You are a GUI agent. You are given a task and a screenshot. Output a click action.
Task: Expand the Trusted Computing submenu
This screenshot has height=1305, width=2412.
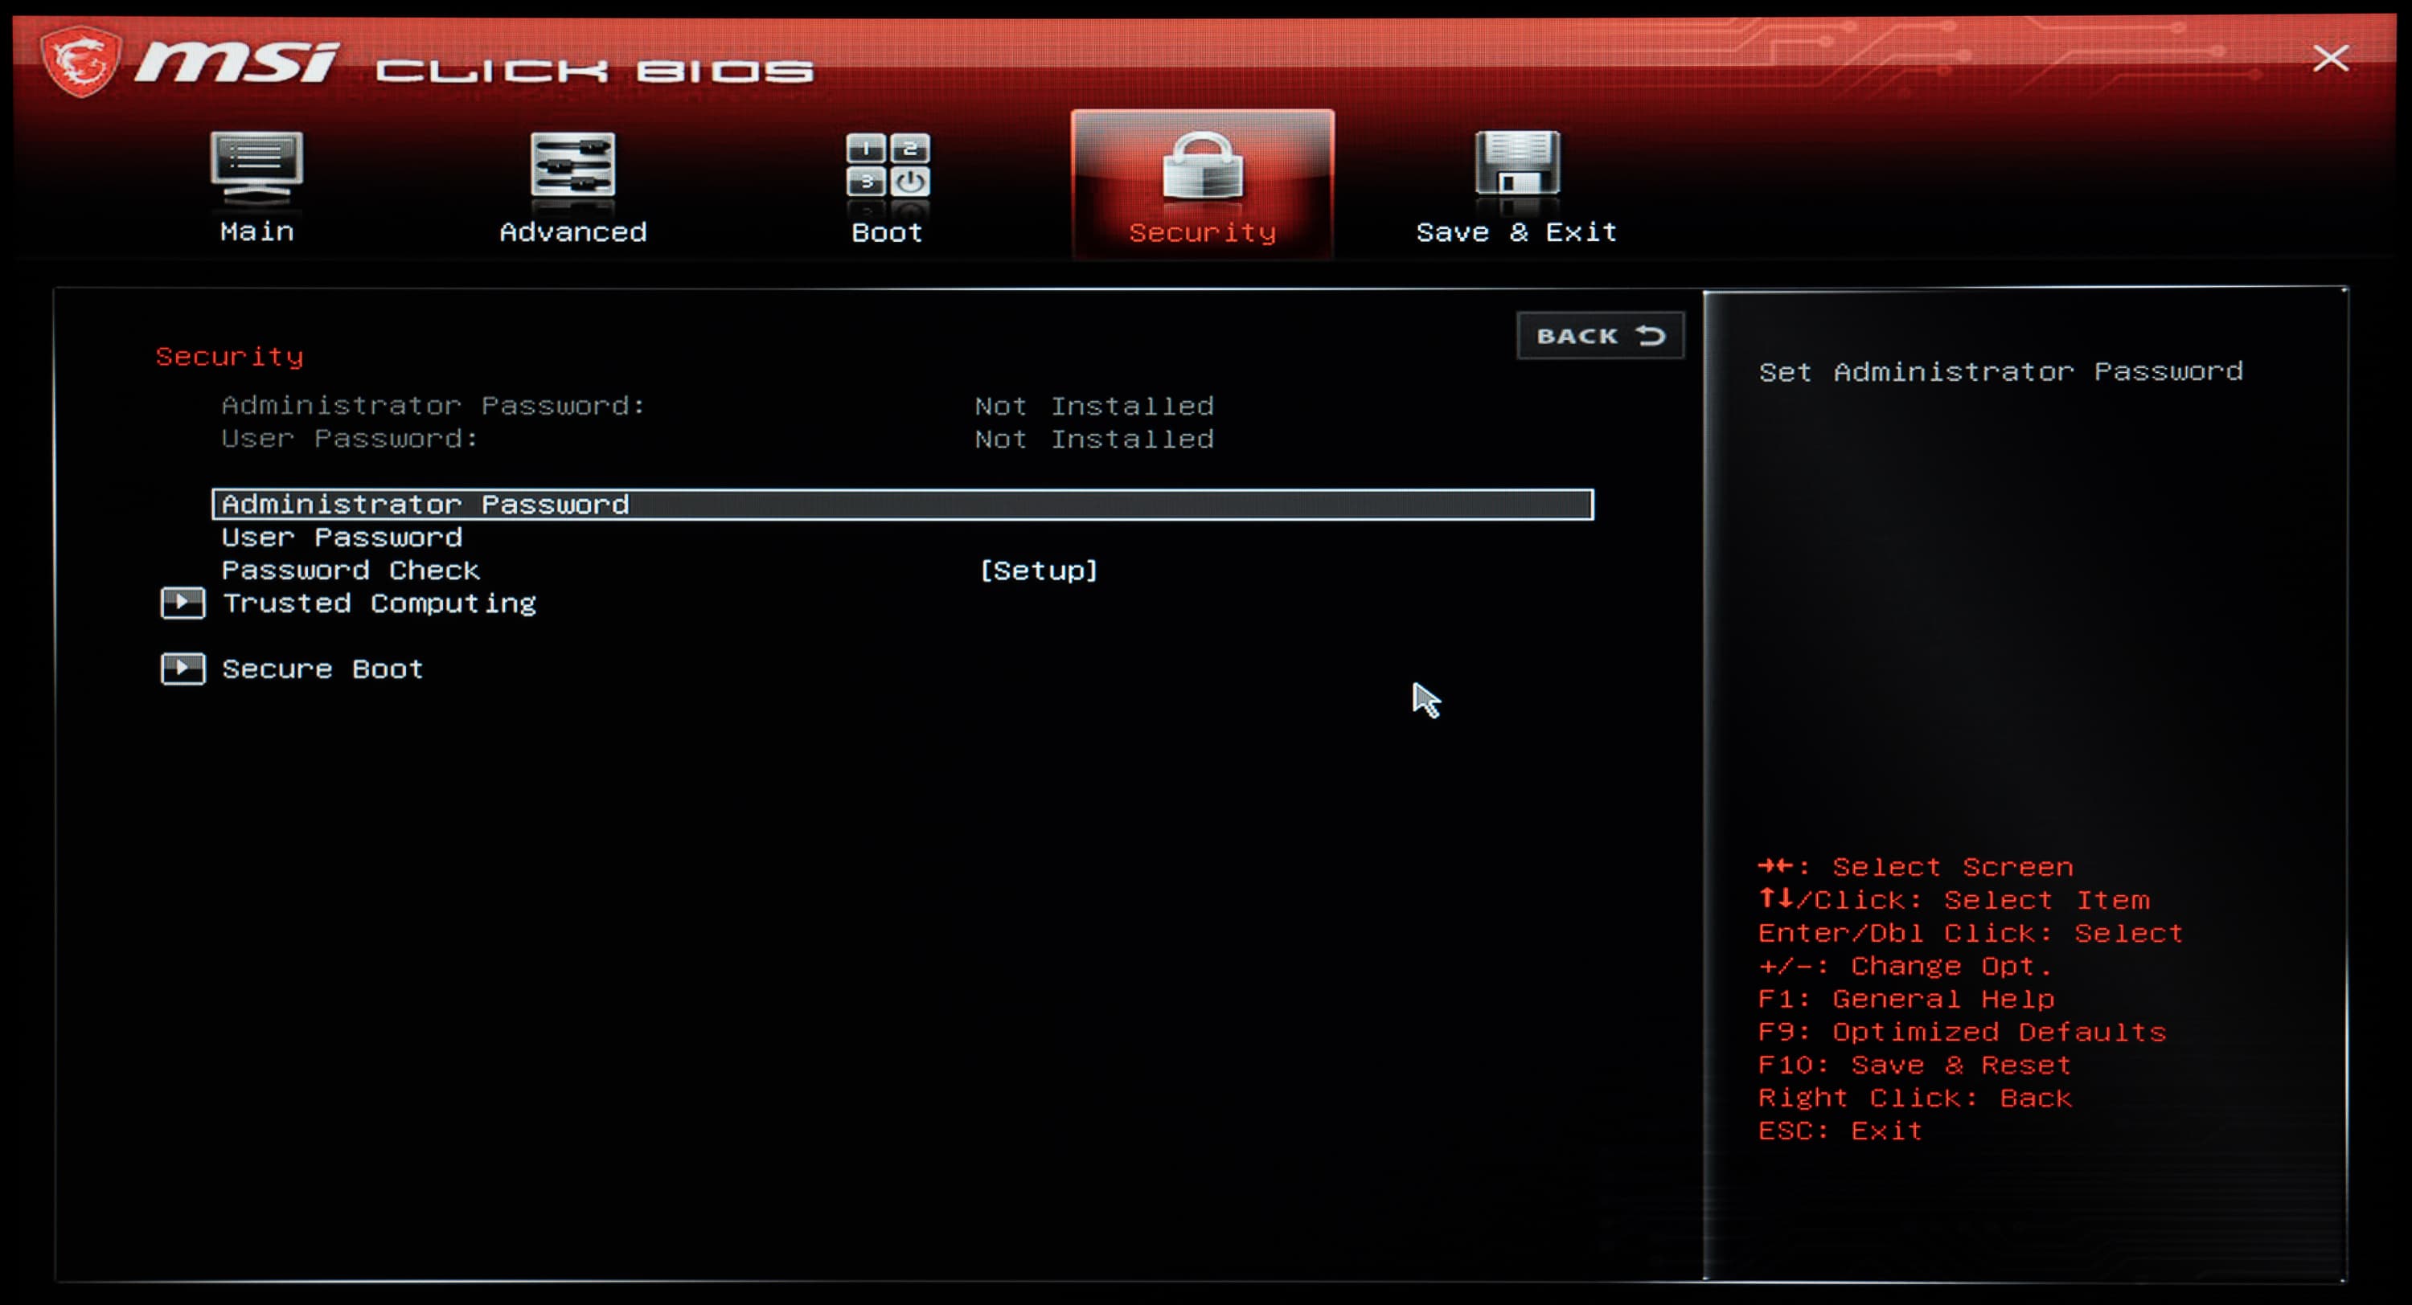[379, 603]
